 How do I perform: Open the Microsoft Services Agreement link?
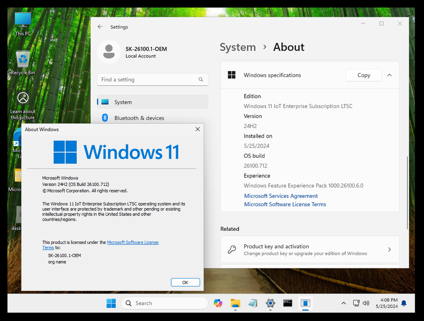(x=281, y=196)
